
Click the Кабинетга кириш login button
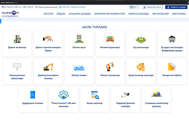(176, 7)
